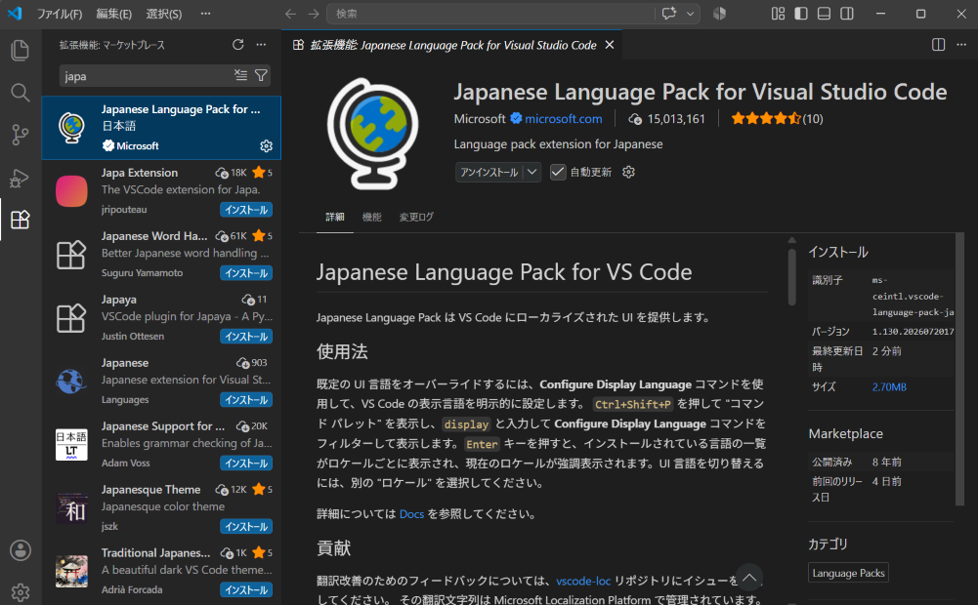Select the Extensions view icon
The height and width of the screenshot is (605, 978).
pos(20,220)
